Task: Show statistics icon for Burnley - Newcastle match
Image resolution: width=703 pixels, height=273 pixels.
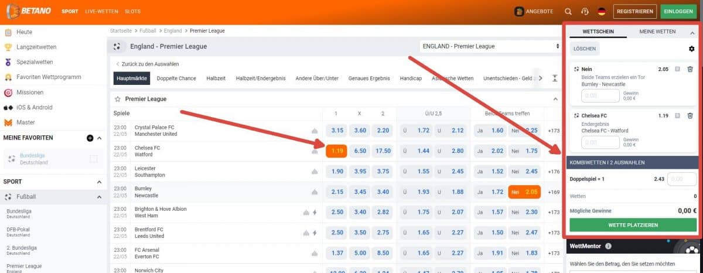Action: (315, 192)
